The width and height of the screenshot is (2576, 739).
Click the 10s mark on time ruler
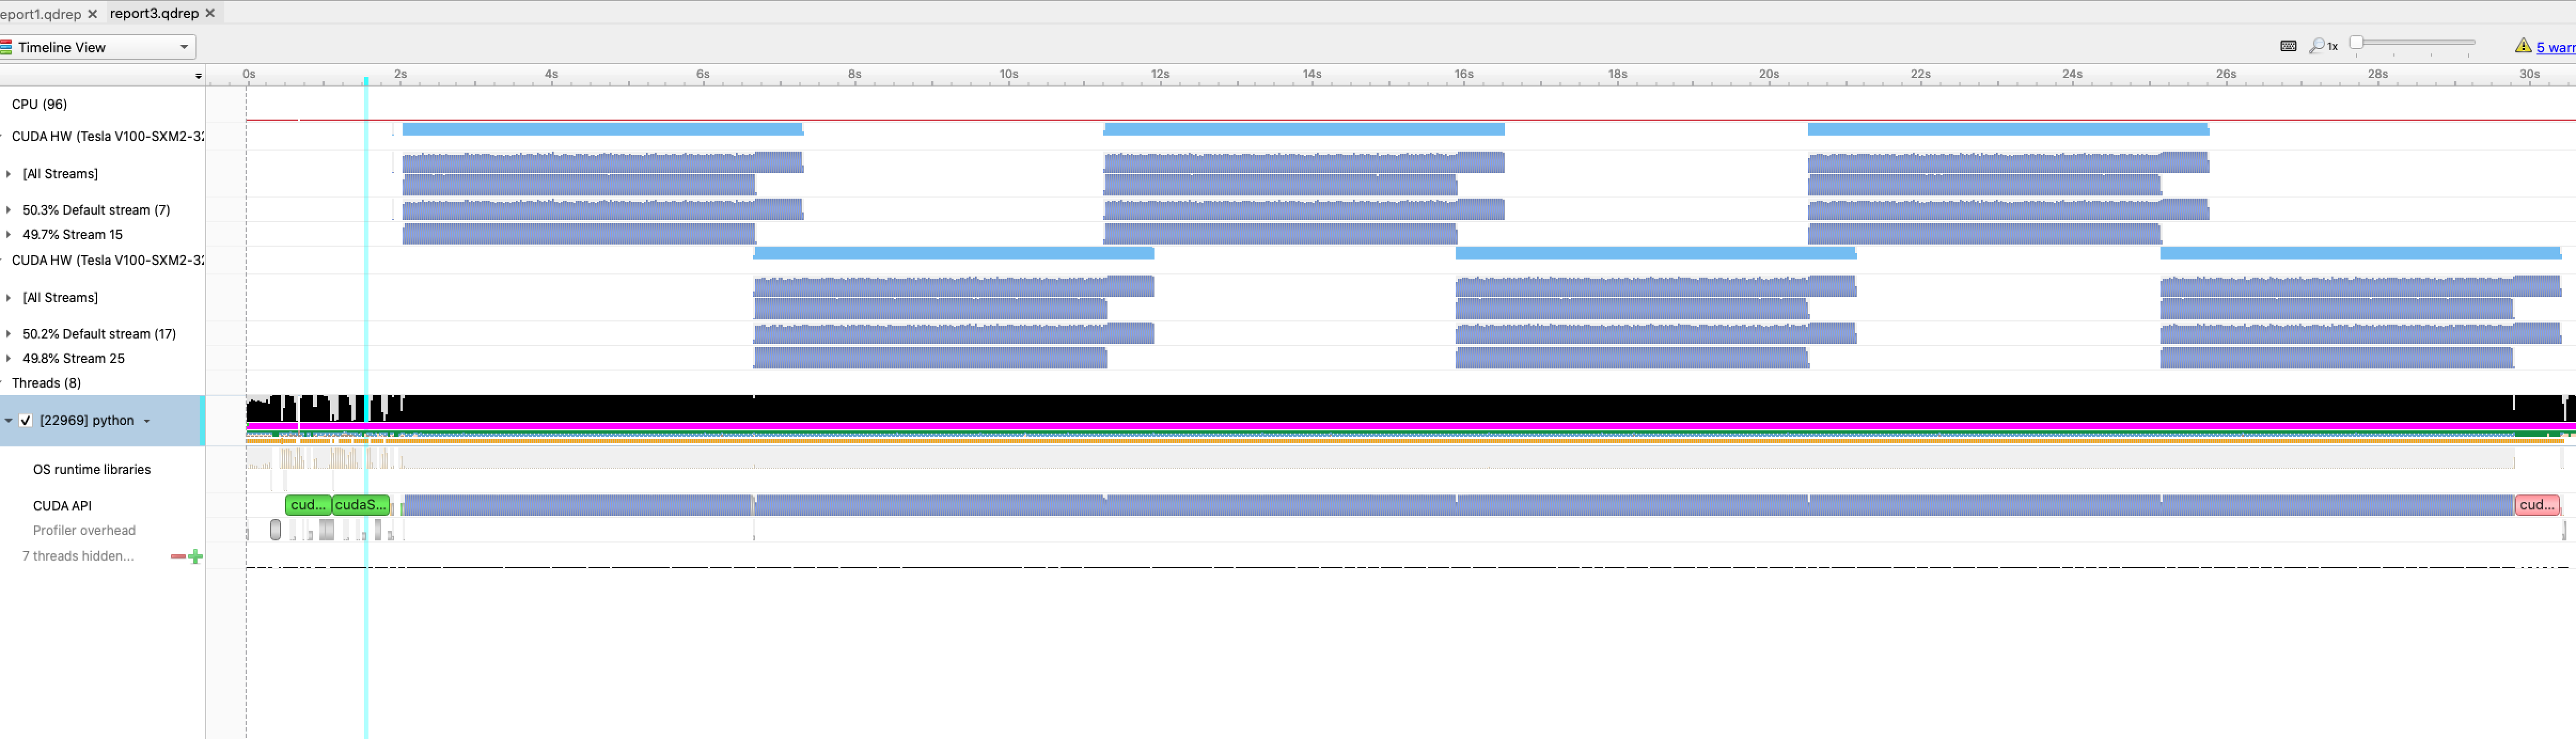coord(1009,74)
